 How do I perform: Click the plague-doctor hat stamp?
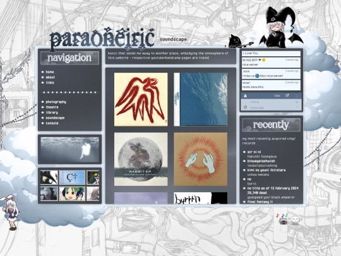pyautogui.click(x=49, y=177)
